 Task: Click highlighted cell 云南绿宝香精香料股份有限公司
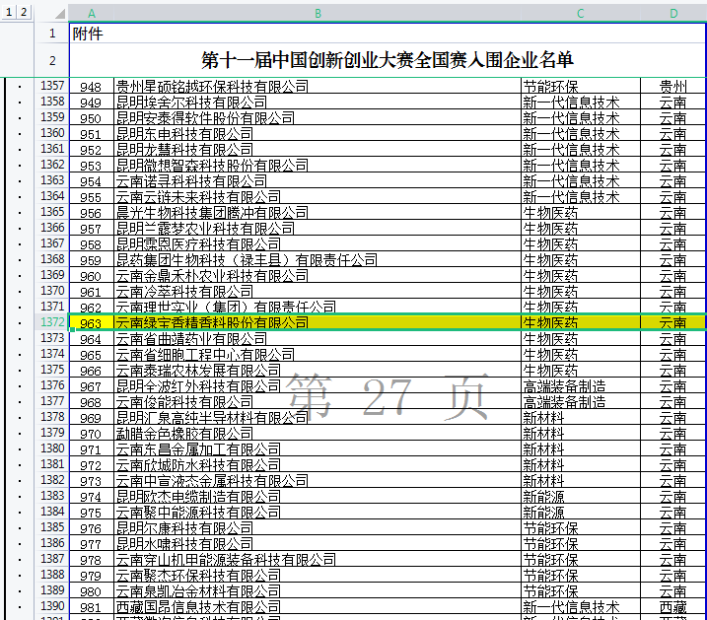click(318, 322)
